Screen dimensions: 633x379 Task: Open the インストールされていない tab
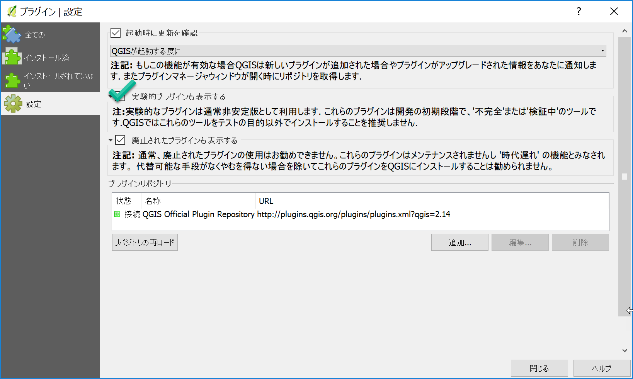click(50, 80)
